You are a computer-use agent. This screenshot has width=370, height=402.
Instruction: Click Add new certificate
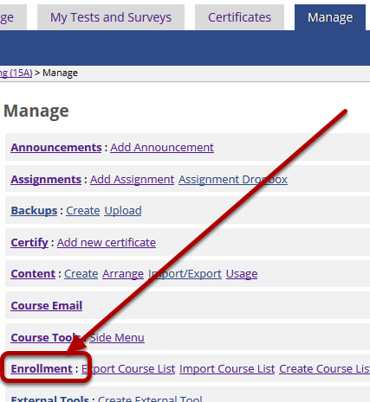(107, 242)
